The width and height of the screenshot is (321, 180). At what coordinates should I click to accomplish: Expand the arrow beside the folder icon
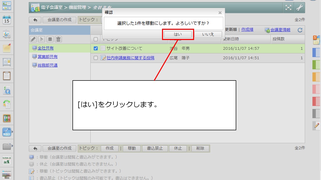pyautogui.click(x=12, y=145)
